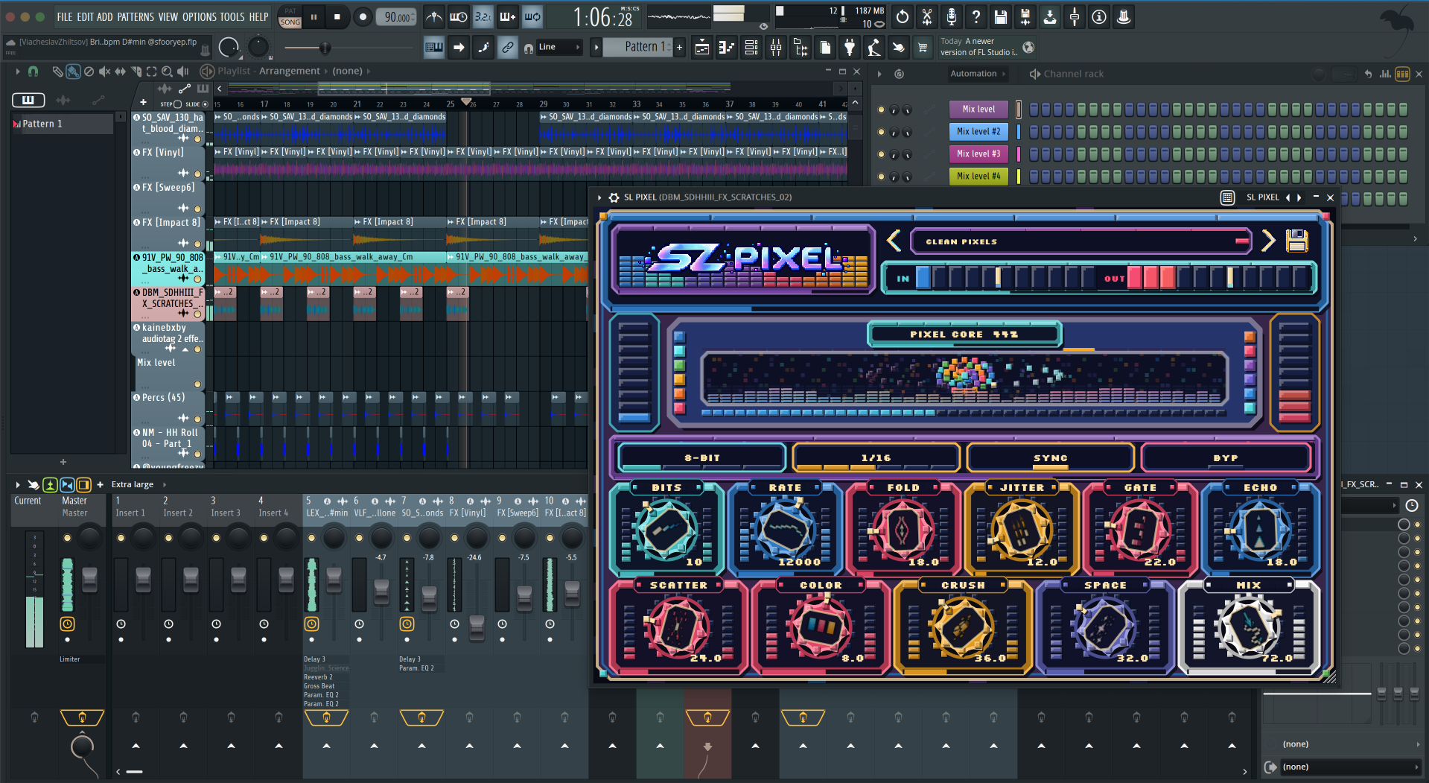Open the SL PIXEL plugin menu arrow

pyautogui.click(x=599, y=197)
